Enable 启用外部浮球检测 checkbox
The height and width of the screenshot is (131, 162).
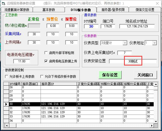pos(46,53)
